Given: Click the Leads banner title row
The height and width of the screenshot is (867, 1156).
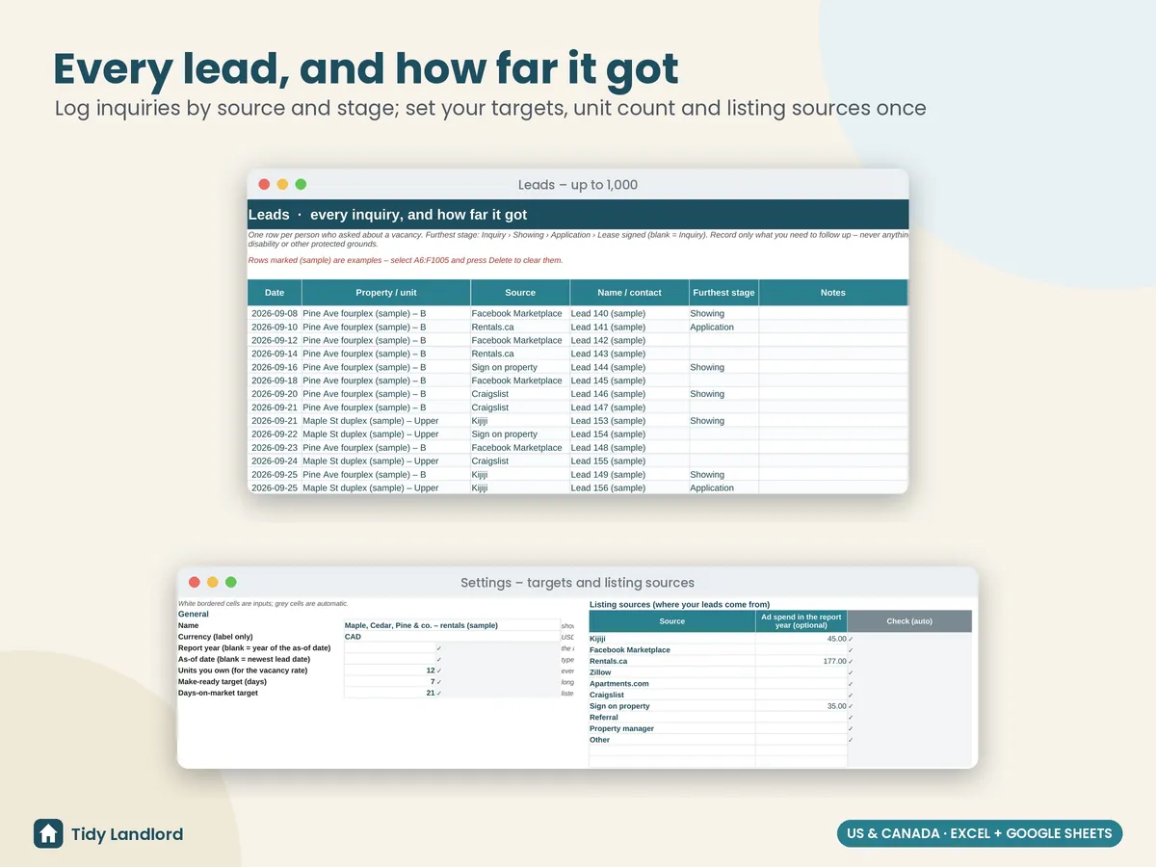Looking at the screenshot, I should [578, 214].
